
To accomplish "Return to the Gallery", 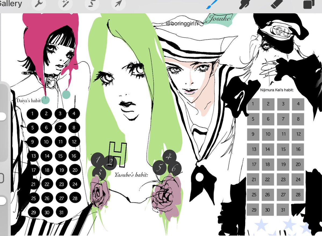I will (11, 4).
